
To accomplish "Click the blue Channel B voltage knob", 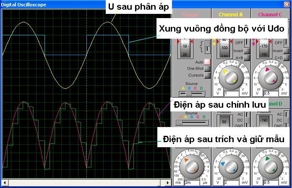I will [x=231, y=167].
